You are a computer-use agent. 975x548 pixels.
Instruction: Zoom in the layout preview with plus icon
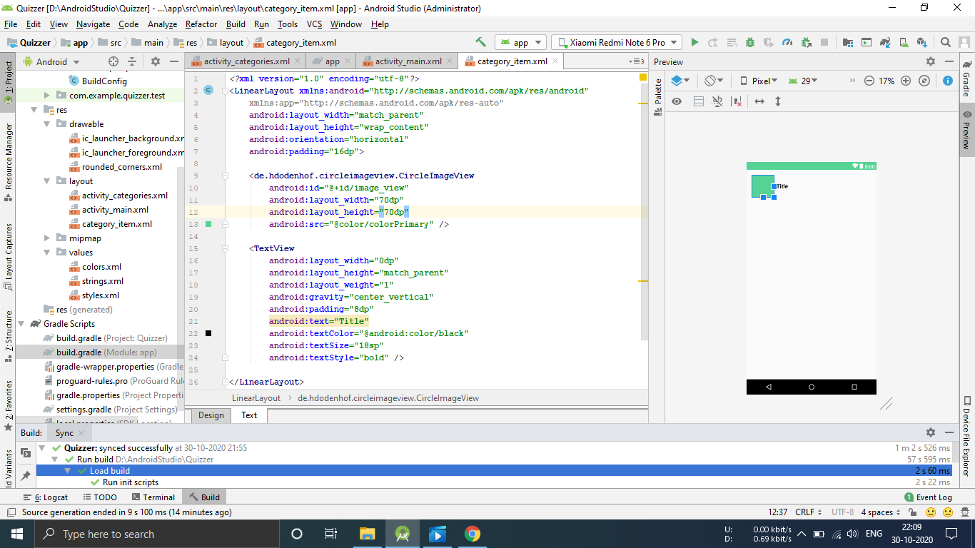[905, 81]
